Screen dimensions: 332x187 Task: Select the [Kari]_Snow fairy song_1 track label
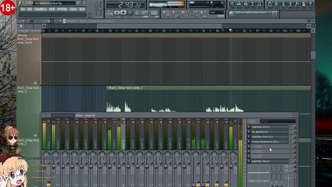click(x=28, y=89)
